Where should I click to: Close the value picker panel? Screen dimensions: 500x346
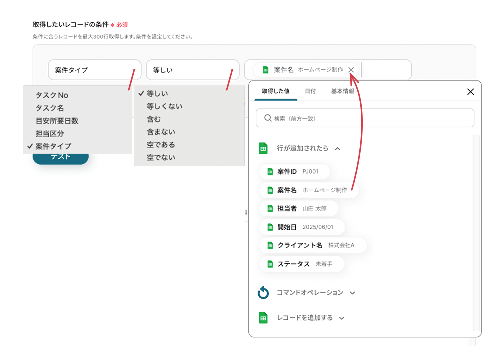pos(470,92)
